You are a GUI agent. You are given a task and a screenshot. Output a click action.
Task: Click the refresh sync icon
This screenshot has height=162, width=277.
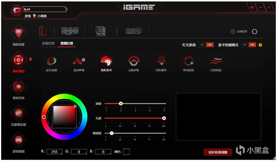click(x=254, y=32)
